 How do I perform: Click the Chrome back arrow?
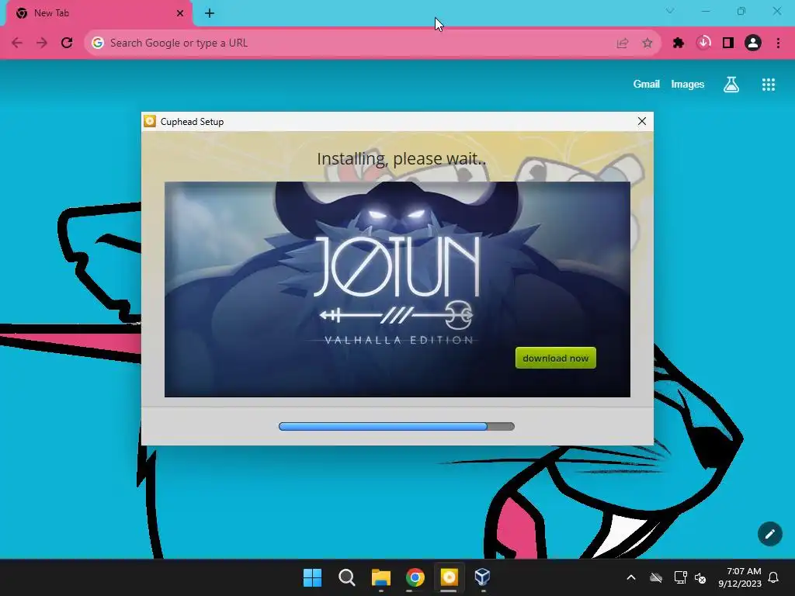(x=17, y=43)
